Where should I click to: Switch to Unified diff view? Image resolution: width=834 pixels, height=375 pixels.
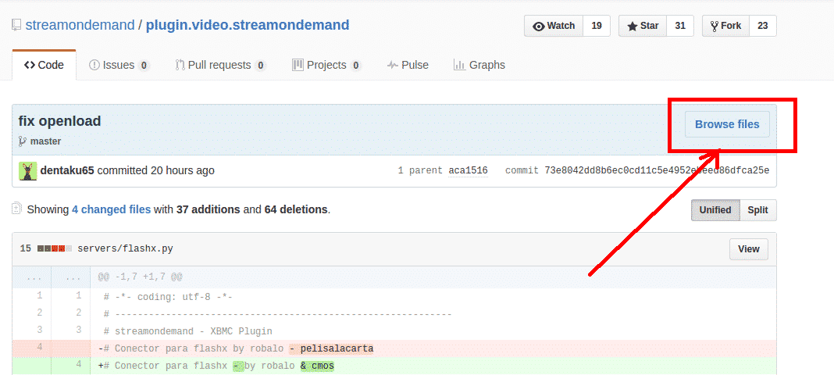click(x=715, y=210)
